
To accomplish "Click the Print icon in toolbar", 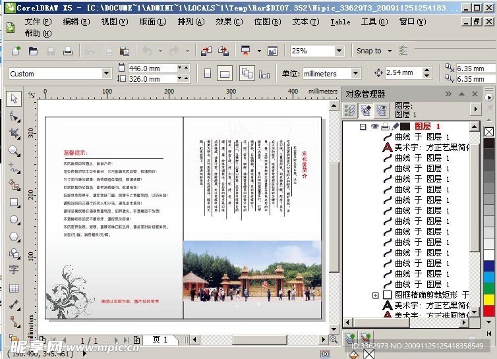I will click(67, 51).
